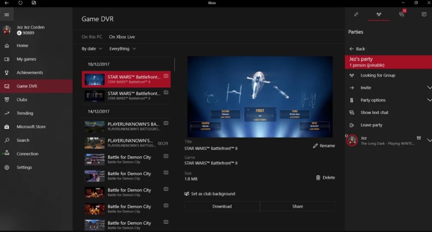Select the 18/12/2017 date header
This screenshot has width=432, height=232.
[x=99, y=64]
